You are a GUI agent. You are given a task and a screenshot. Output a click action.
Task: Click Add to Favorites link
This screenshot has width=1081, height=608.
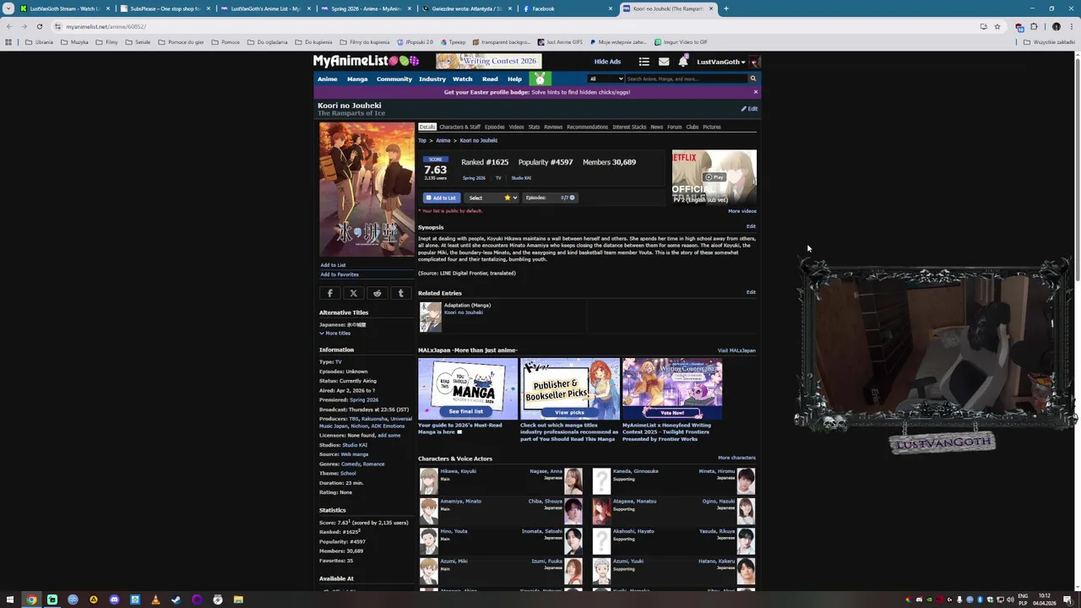click(340, 274)
